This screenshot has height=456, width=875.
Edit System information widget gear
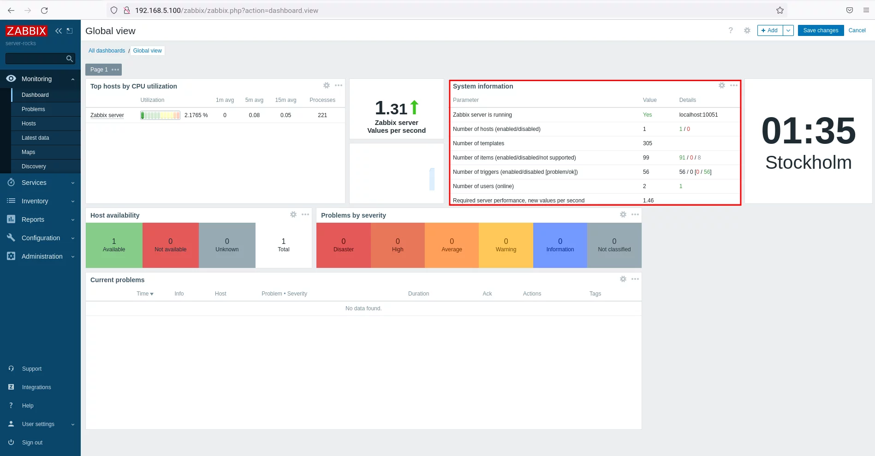tap(722, 85)
